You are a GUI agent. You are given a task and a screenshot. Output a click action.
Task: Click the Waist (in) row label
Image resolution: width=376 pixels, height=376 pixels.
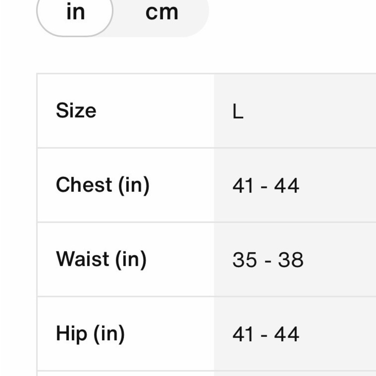101,259
